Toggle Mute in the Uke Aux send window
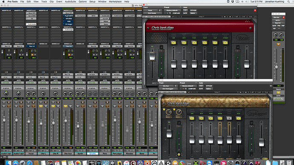 pos(278,44)
